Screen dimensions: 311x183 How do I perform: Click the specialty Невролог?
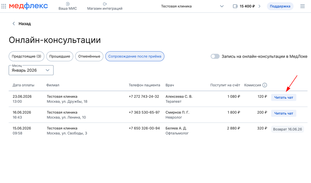click(174, 117)
